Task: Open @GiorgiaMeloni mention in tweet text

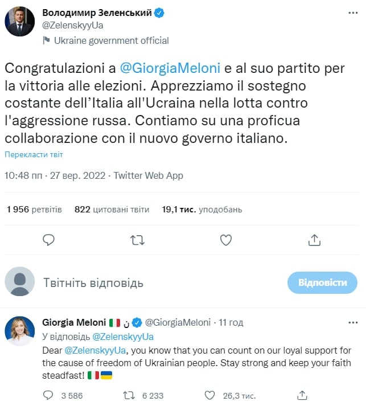Action: pos(162,68)
